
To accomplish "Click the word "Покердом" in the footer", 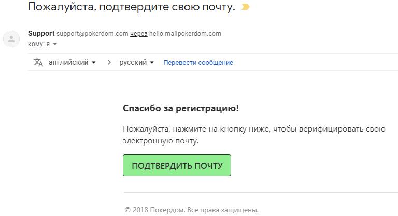I will click(x=166, y=210).
